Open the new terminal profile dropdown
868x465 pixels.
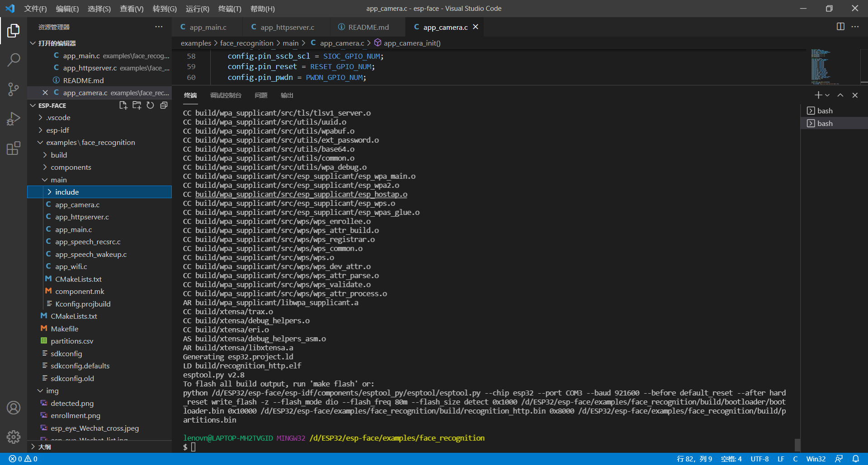coord(827,95)
